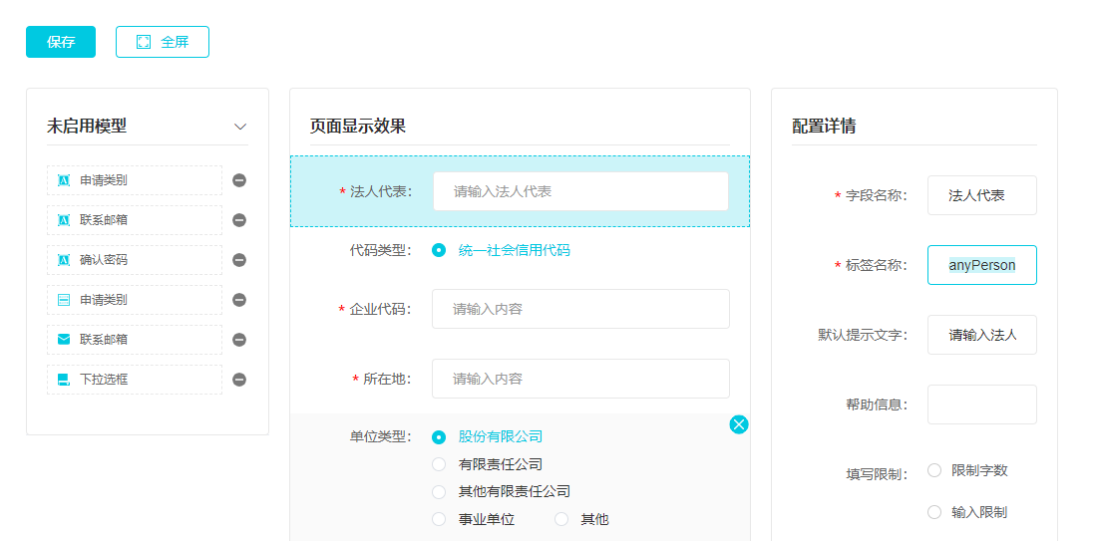1098x541 pixels.
Task: Remove the 下拉选框 model item
Action: (x=239, y=380)
